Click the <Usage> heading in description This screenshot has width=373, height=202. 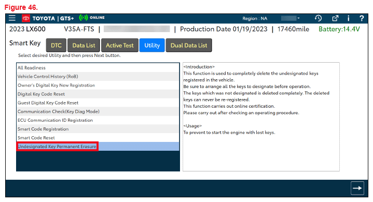[192, 126]
